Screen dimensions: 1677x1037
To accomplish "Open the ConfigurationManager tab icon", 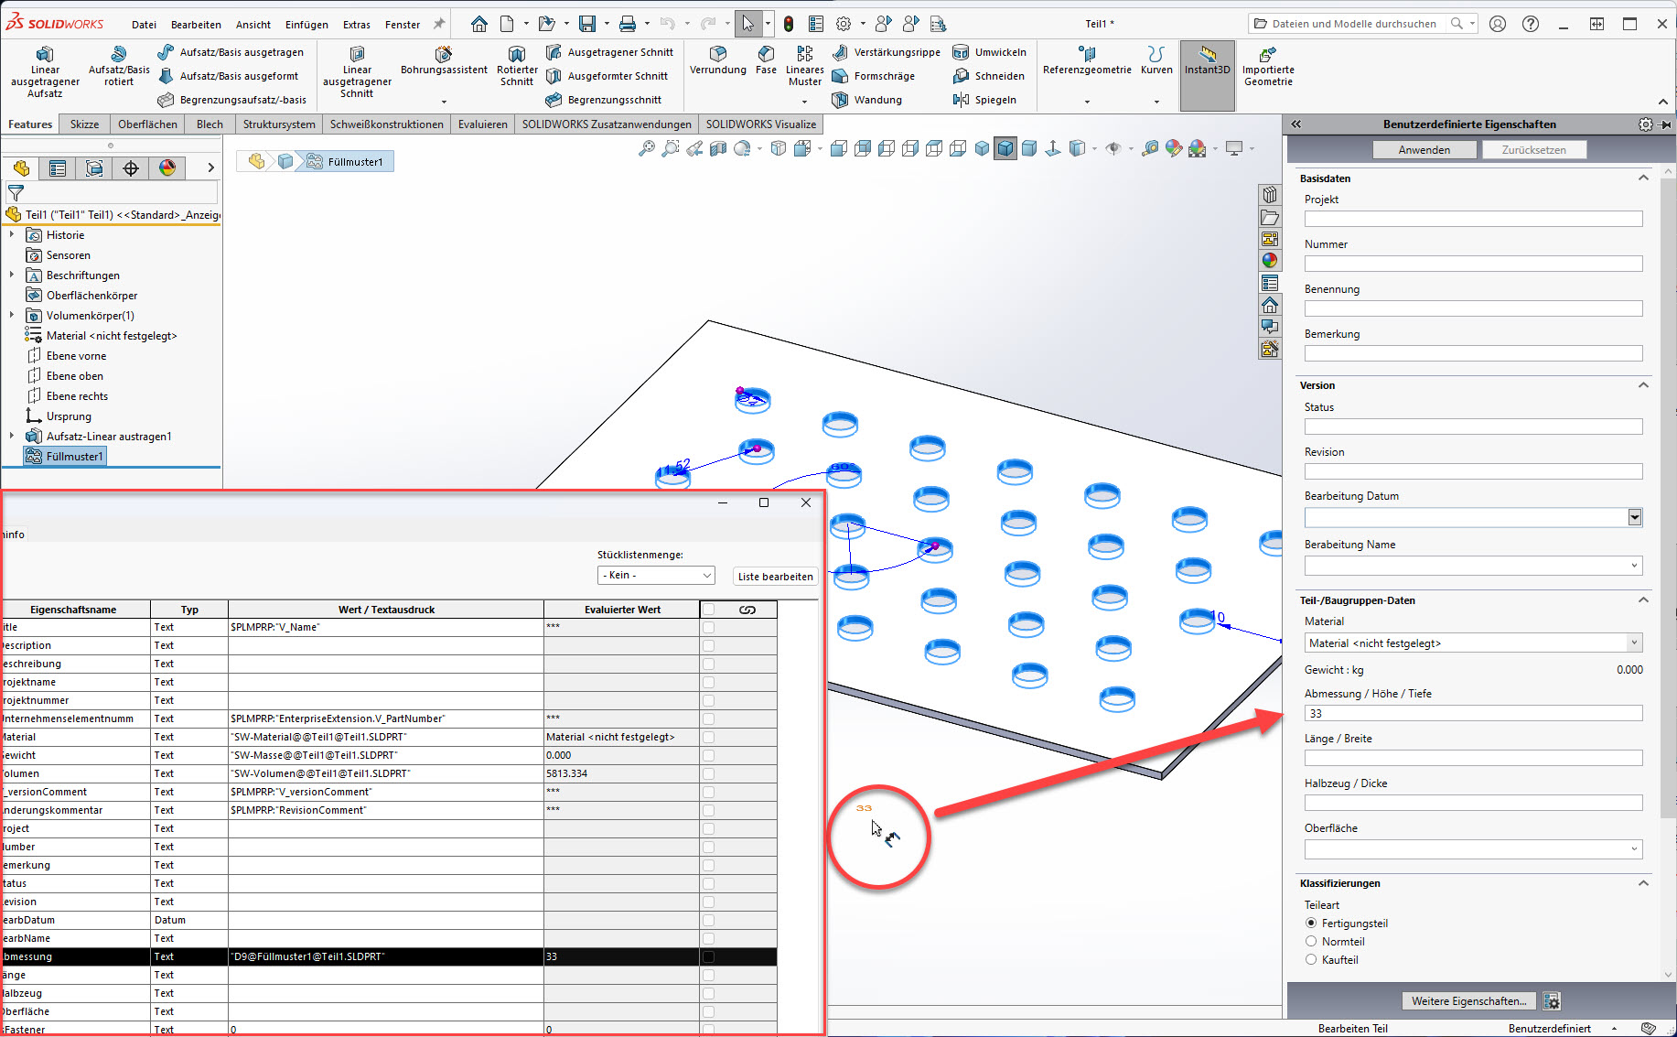I will click(x=94, y=167).
